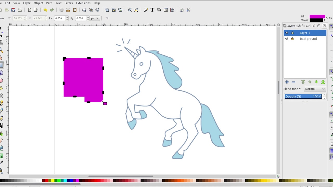Make rectangle corners sharp
333x187 pixels.
click(x=106, y=18)
